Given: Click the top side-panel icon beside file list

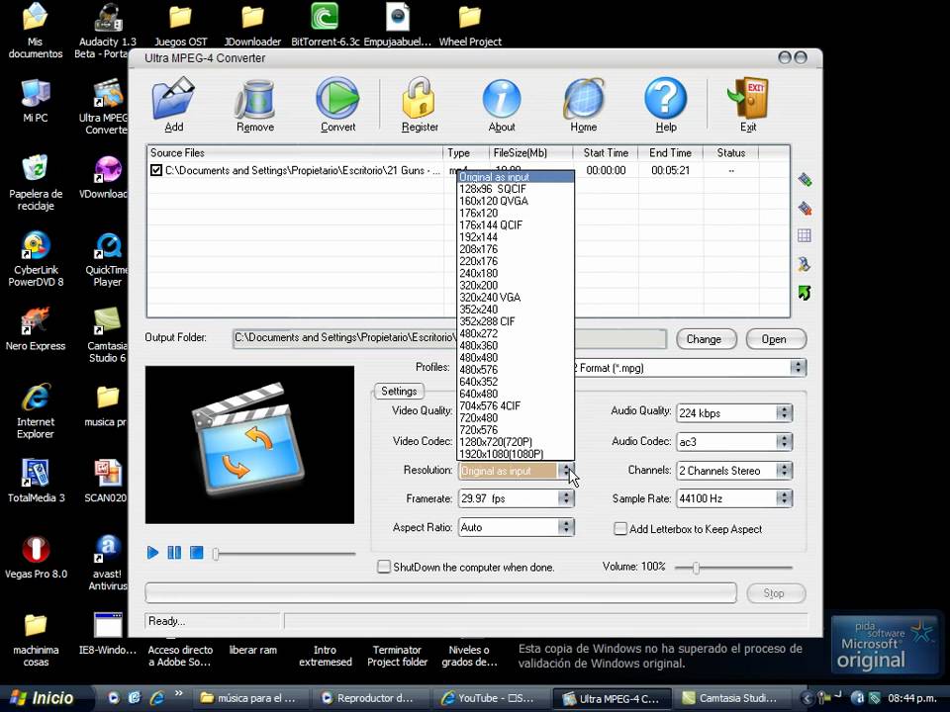Looking at the screenshot, I should click(x=805, y=179).
